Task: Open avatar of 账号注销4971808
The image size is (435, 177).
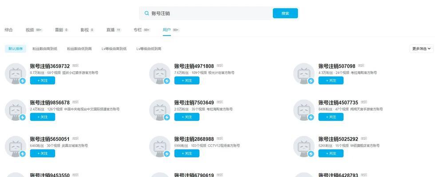Action: (x=160, y=73)
